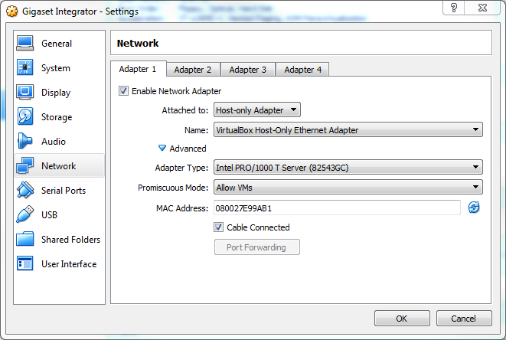Collapse the Advanced section triangle
This screenshot has width=506, height=340.
pyautogui.click(x=162, y=148)
